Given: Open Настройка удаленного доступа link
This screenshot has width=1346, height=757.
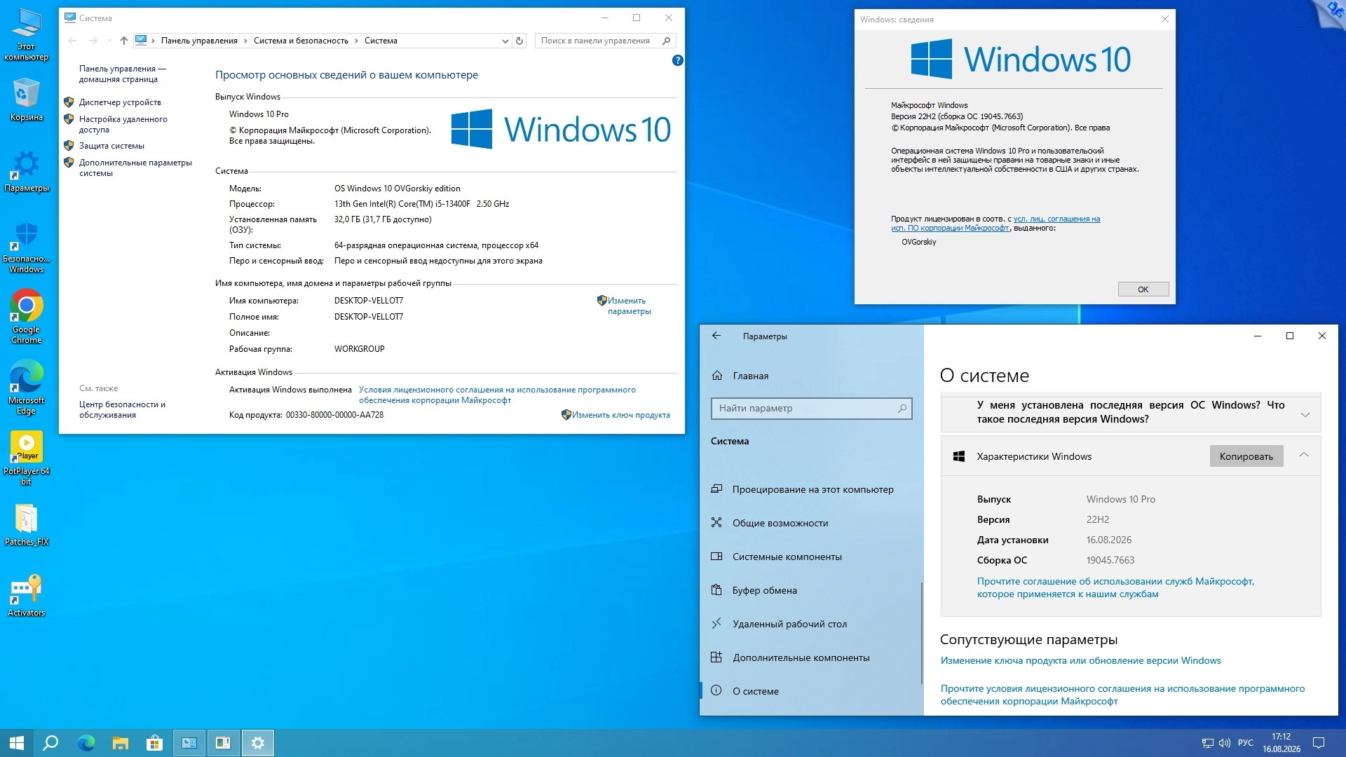Looking at the screenshot, I should [x=123, y=124].
